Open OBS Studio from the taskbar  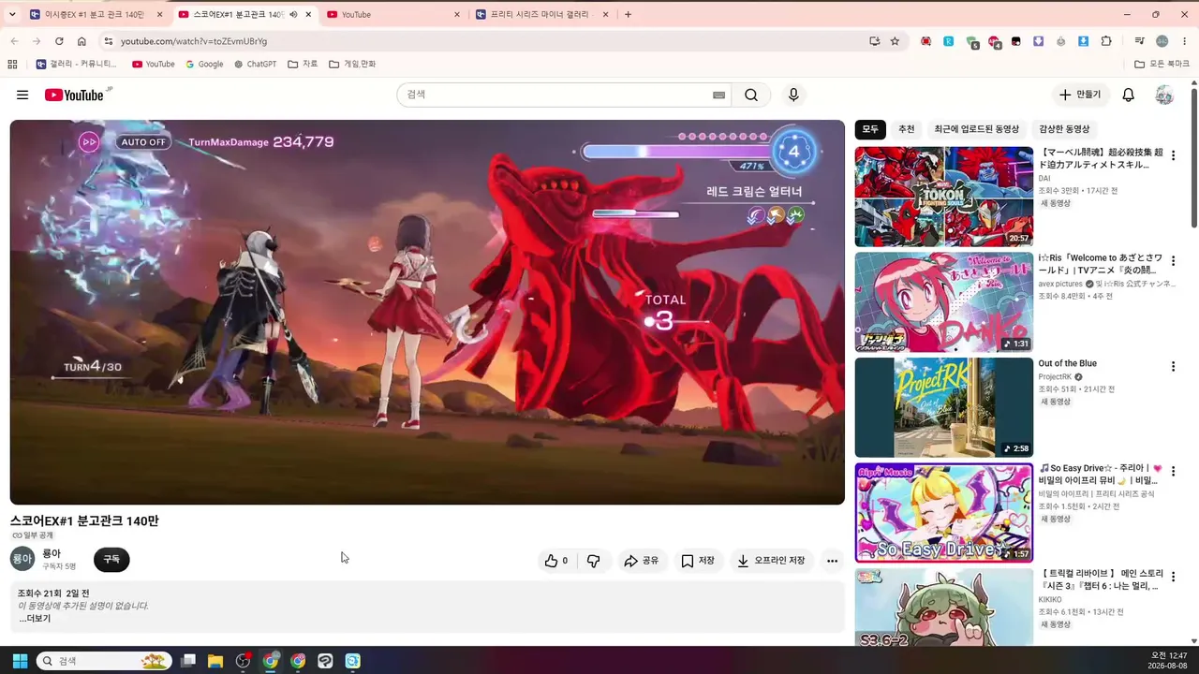click(x=244, y=661)
